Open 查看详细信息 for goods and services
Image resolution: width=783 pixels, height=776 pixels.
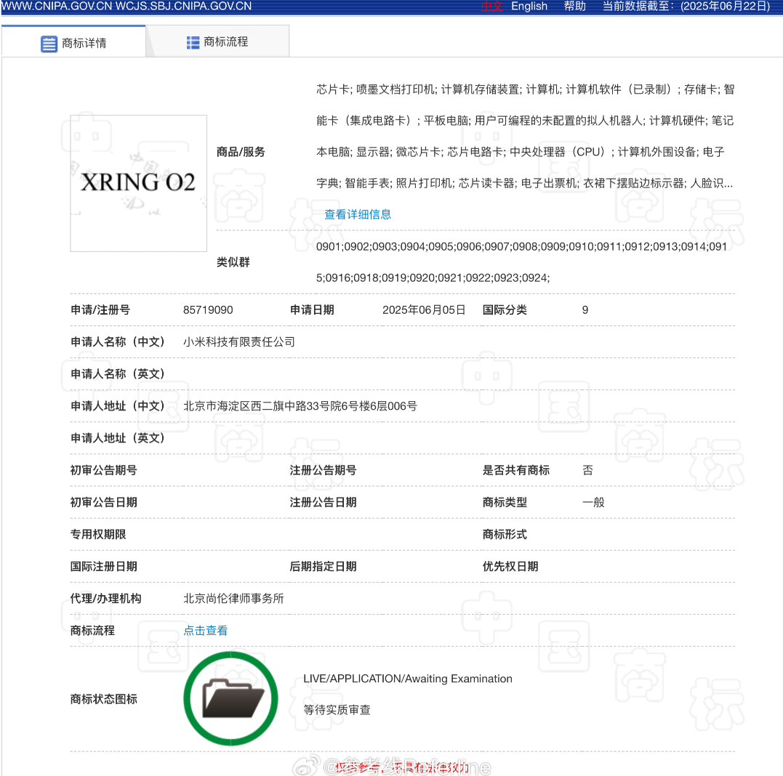(x=358, y=214)
